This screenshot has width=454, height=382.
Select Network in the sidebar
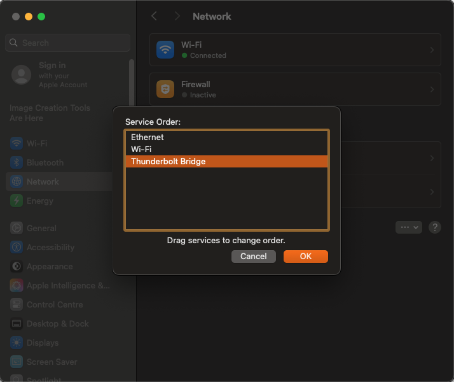tap(59, 181)
